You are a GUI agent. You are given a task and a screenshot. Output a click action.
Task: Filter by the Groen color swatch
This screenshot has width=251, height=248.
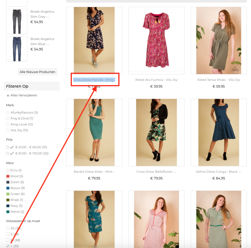coord(8,194)
